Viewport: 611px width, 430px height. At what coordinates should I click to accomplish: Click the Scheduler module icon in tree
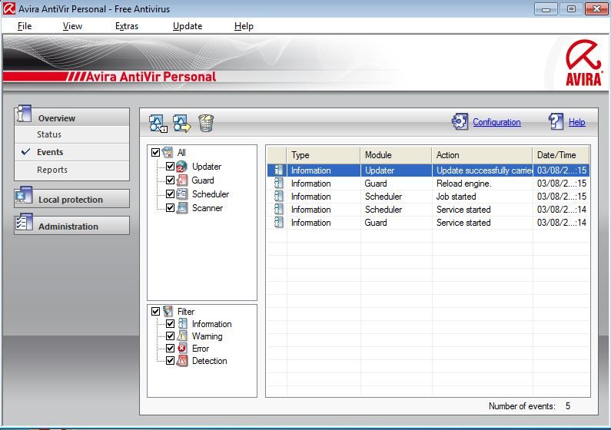pos(182,193)
